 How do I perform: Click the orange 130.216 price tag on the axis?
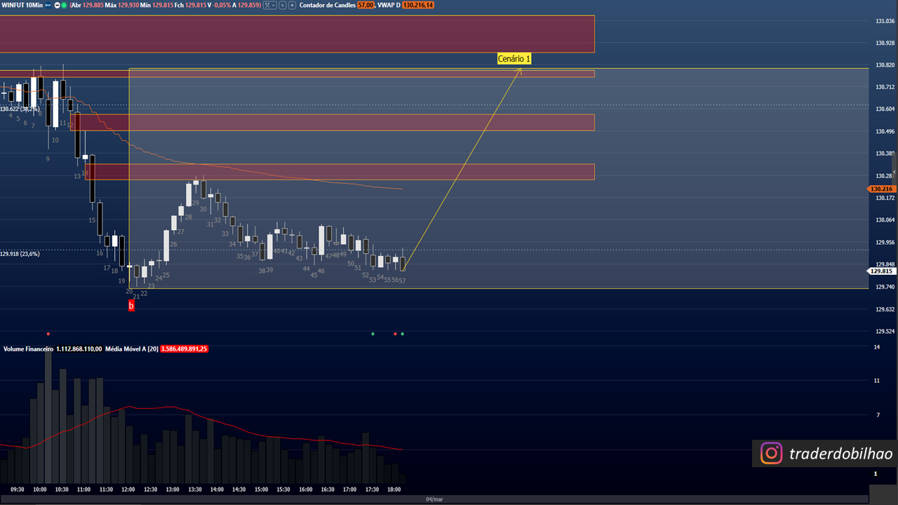[x=881, y=189]
